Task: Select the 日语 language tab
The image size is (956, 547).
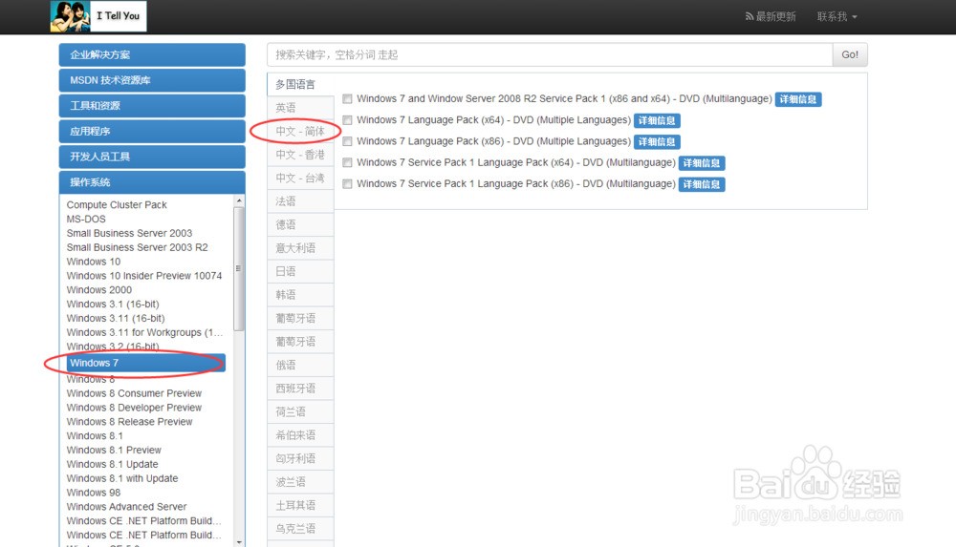Action: pos(287,271)
